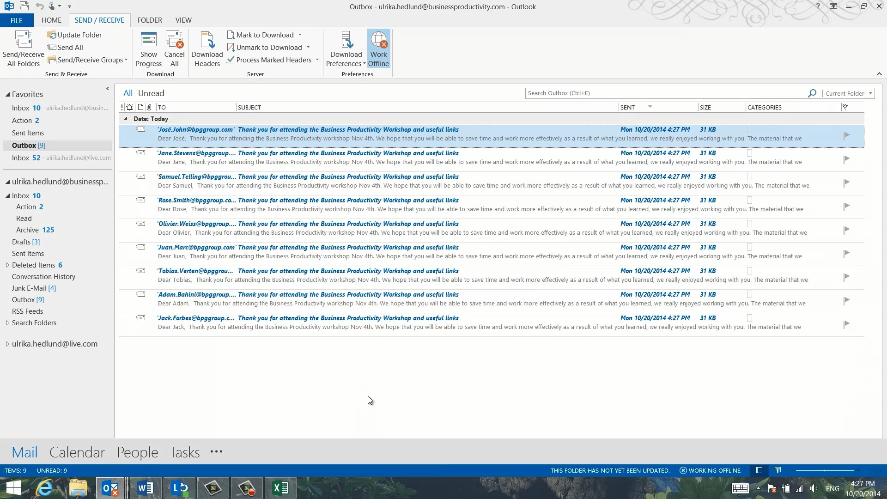This screenshot has width=887, height=499.
Task: Click the Send All icon
Action: click(52, 48)
